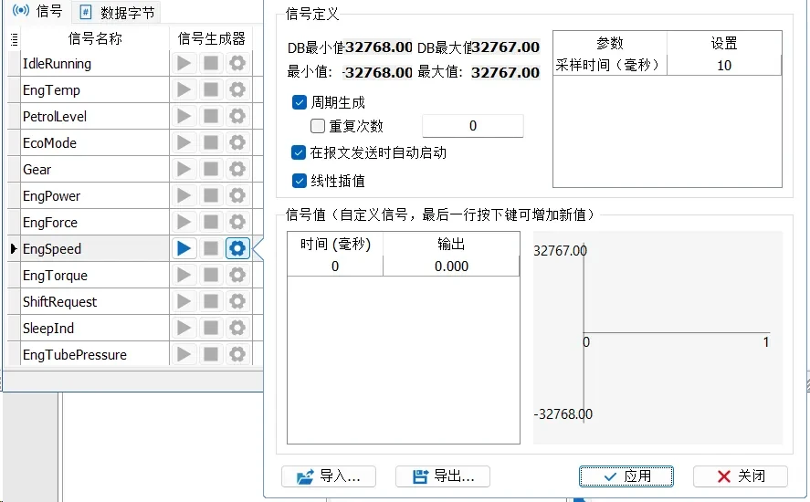Click the 导入... button
The image size is (810, 502).
pos(329,476)
